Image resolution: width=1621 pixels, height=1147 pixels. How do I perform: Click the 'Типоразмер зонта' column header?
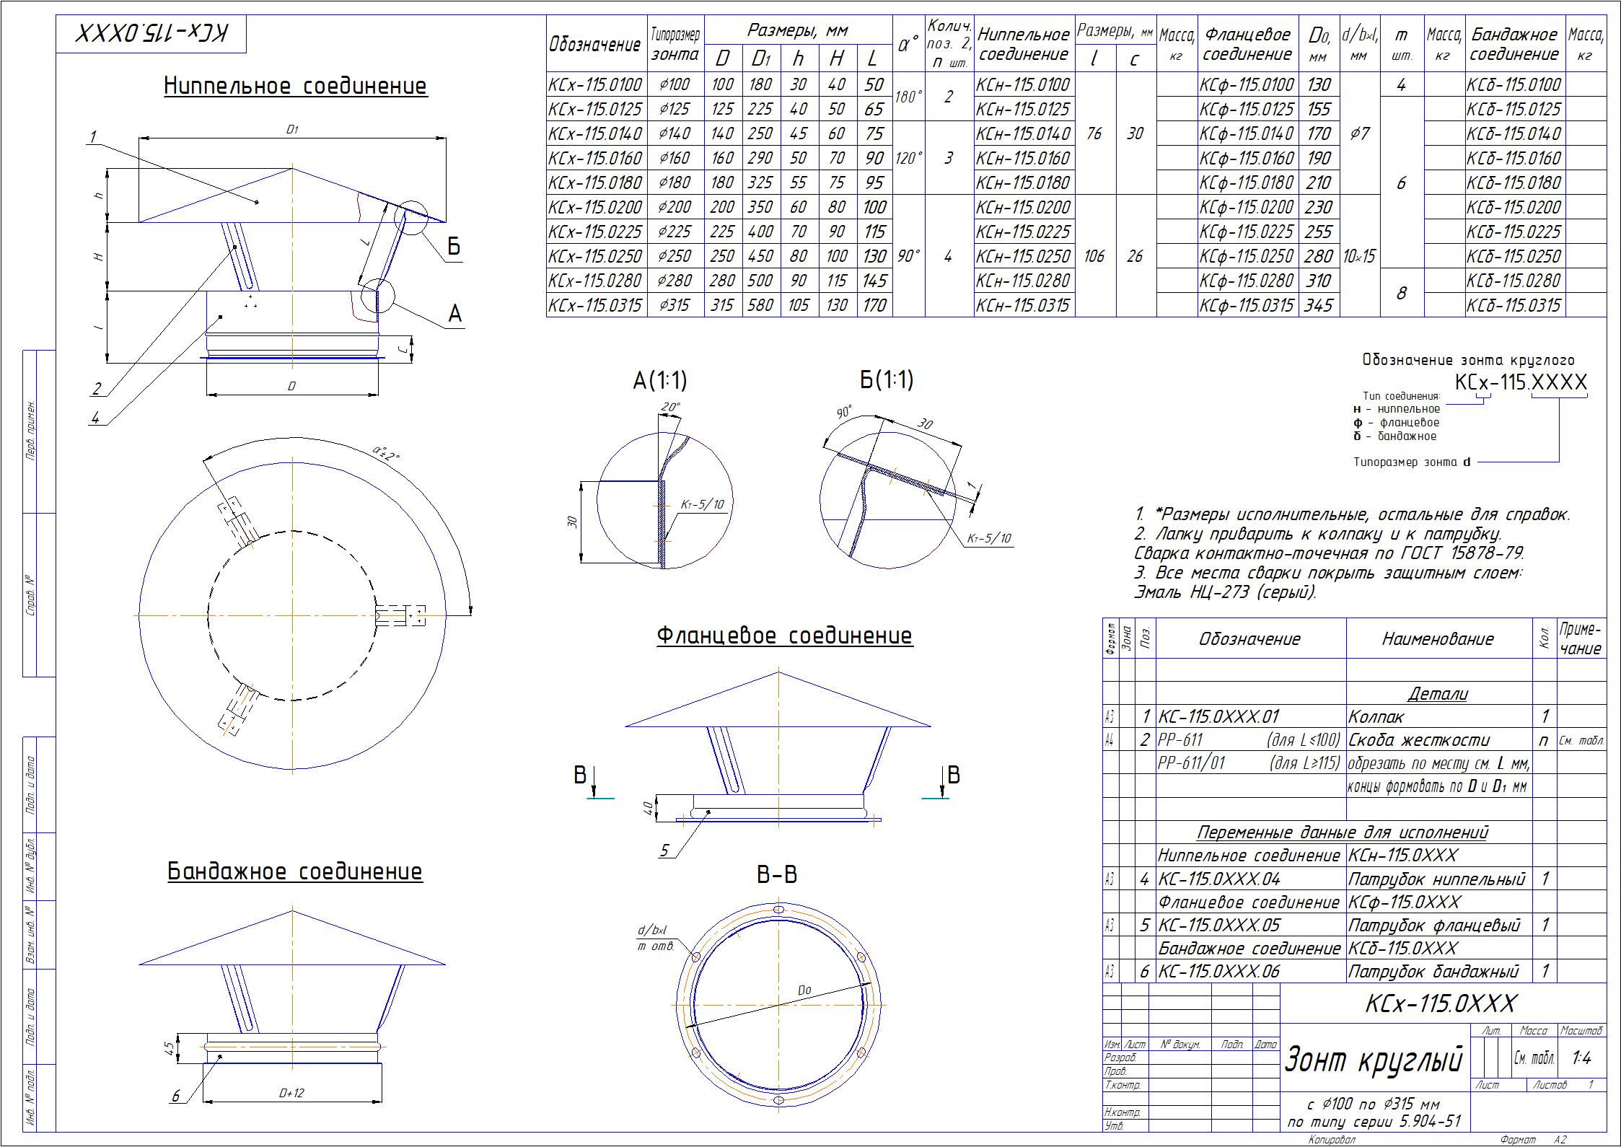(x=675, y=45)
